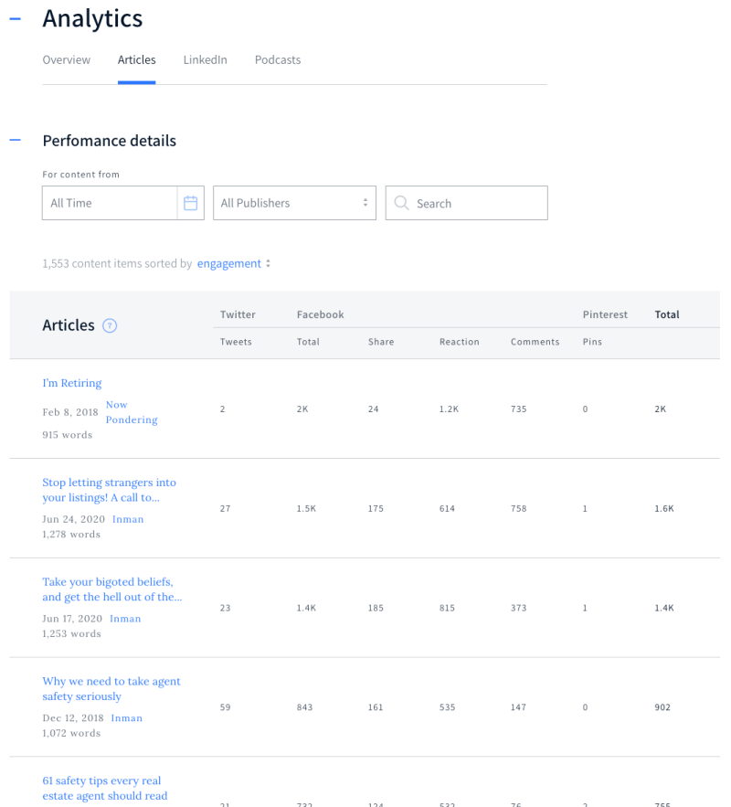Viewport: 731px width, 807px height.
Task: Focus the Search input field
Action: pos(467,203)
